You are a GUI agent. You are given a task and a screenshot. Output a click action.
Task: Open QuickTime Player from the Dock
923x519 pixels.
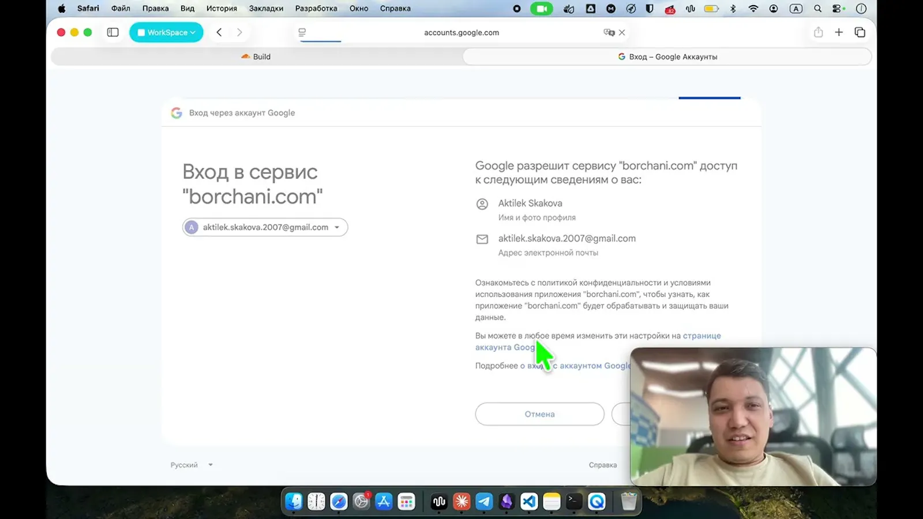point(596,502)
